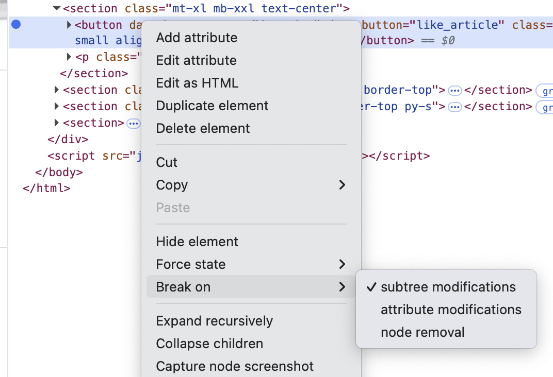Collapse the mt-xl mb-xxl section

pos(57,8)
